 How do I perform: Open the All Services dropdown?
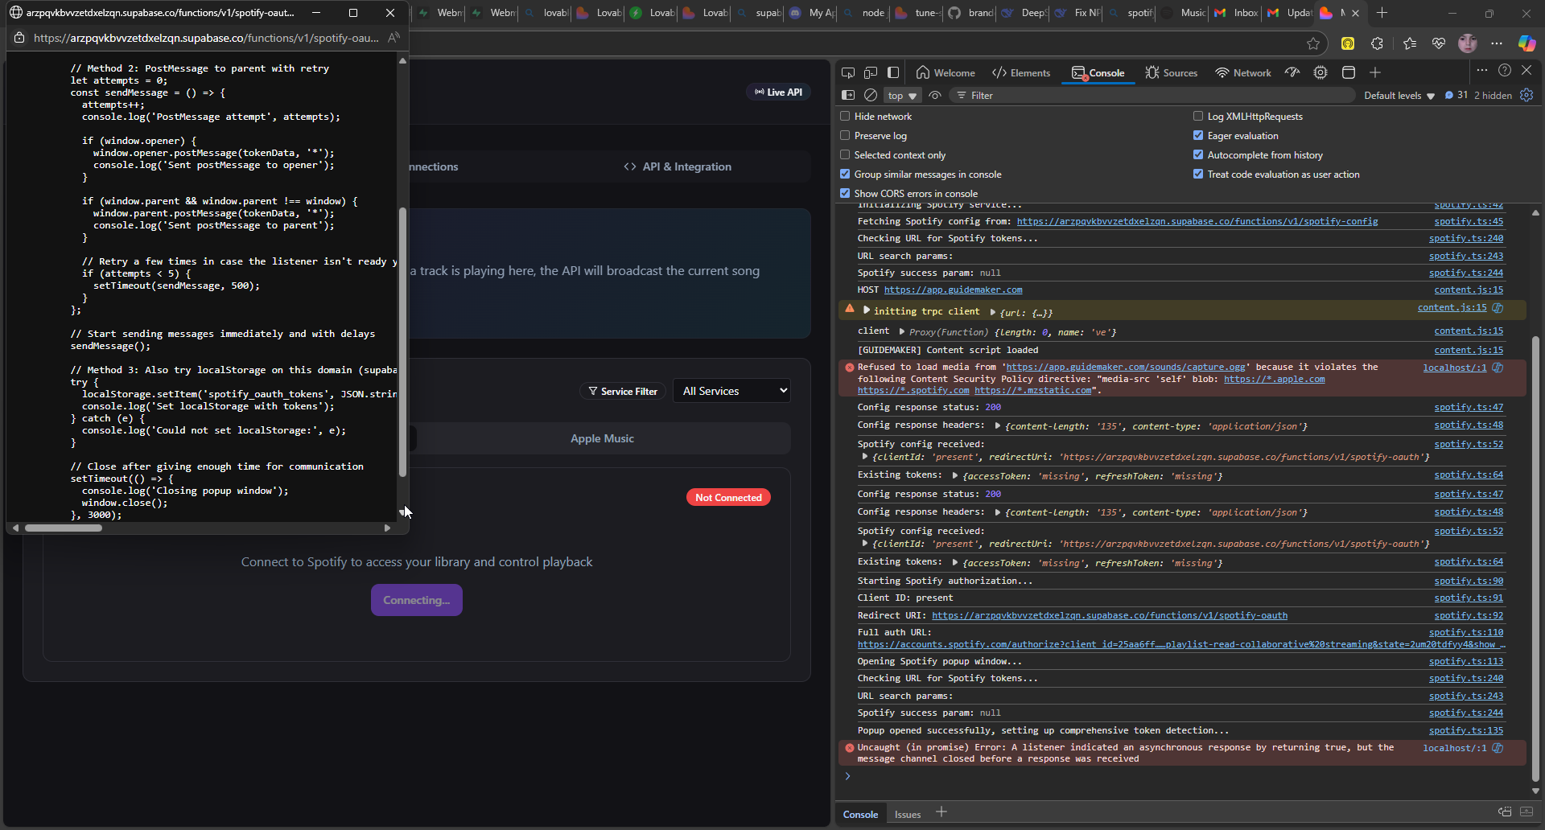point(731,391)
